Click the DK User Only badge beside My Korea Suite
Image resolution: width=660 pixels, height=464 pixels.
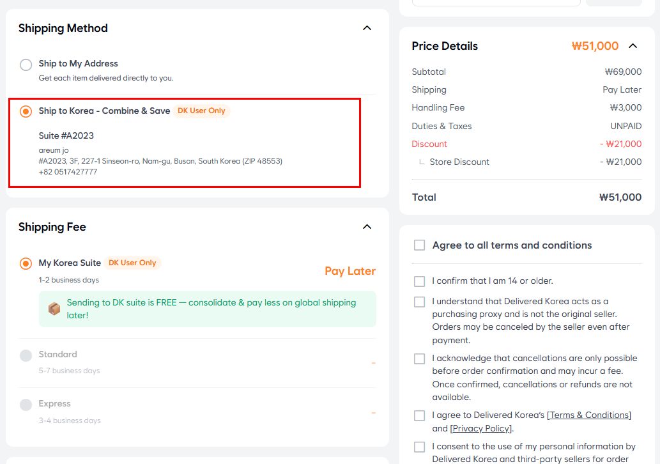click(x=132, y=263)
